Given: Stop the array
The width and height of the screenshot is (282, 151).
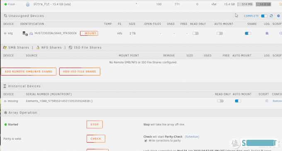Looking at the screenshot, I should 95,124.
